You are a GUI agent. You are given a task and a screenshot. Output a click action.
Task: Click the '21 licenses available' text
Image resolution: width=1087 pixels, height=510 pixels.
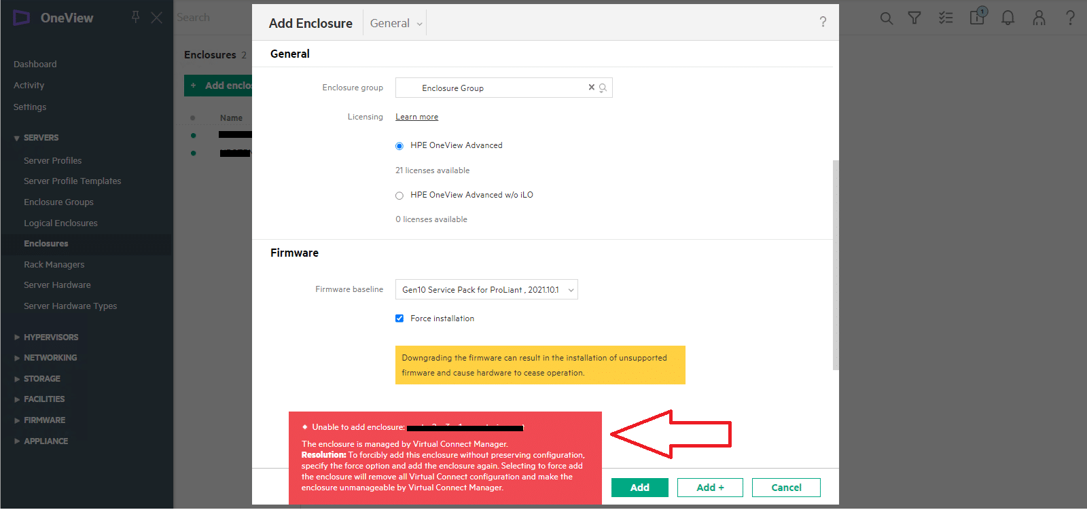point(432,171)
